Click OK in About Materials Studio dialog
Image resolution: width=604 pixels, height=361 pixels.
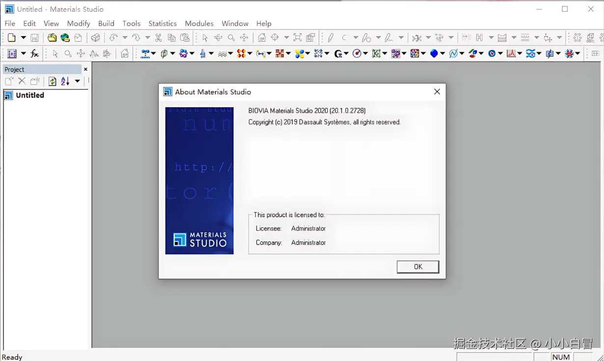pos(418,267)
